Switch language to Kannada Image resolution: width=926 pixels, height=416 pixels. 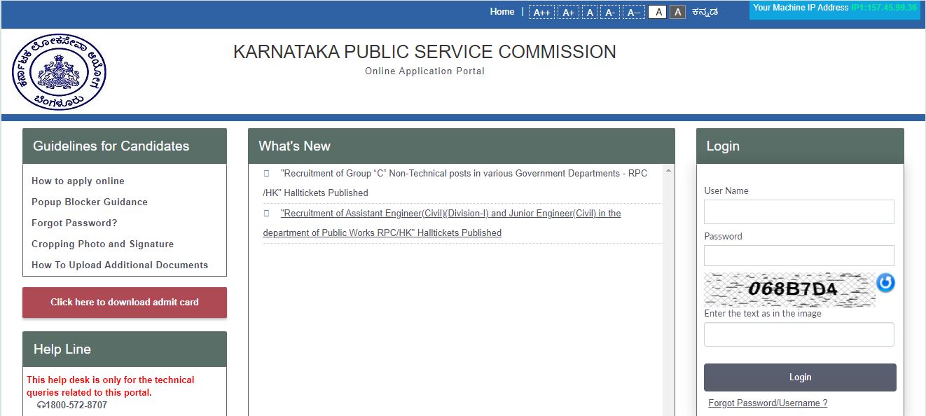705,12
